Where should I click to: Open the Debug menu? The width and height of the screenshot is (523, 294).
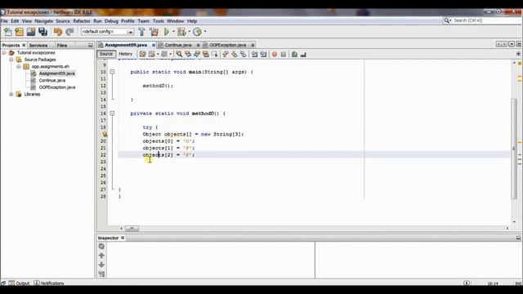click(x=111, y=21)
